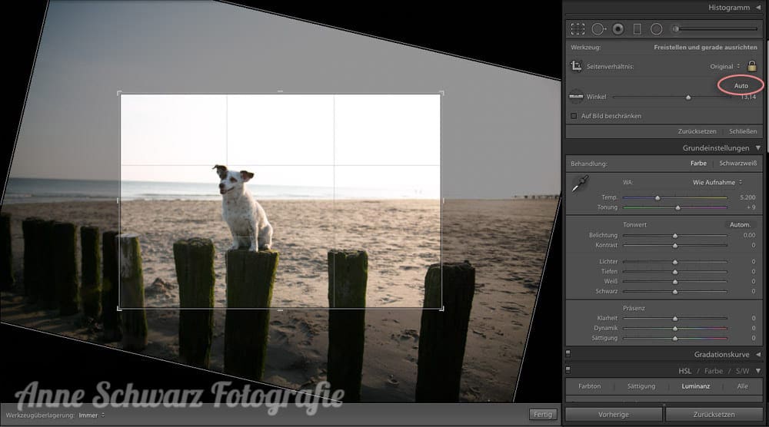Viewport: 769px width, 427px height.
Task: Switch to Farbe mode in HSL header
Action: point(714,371)
